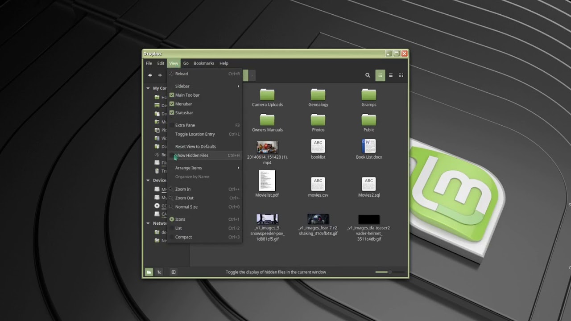Viewport: 571px width, 321px height.
Task: Select the Movielist.pdf document thumbnail
Action: tap(267, 181)
